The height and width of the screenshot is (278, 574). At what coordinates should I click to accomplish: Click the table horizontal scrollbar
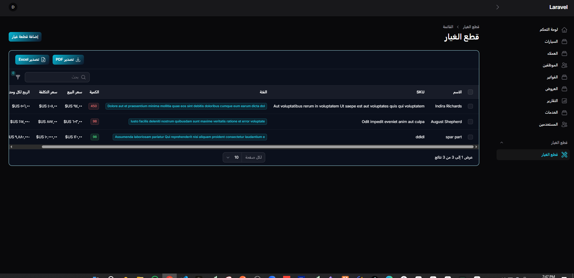(x=257, y=147)
